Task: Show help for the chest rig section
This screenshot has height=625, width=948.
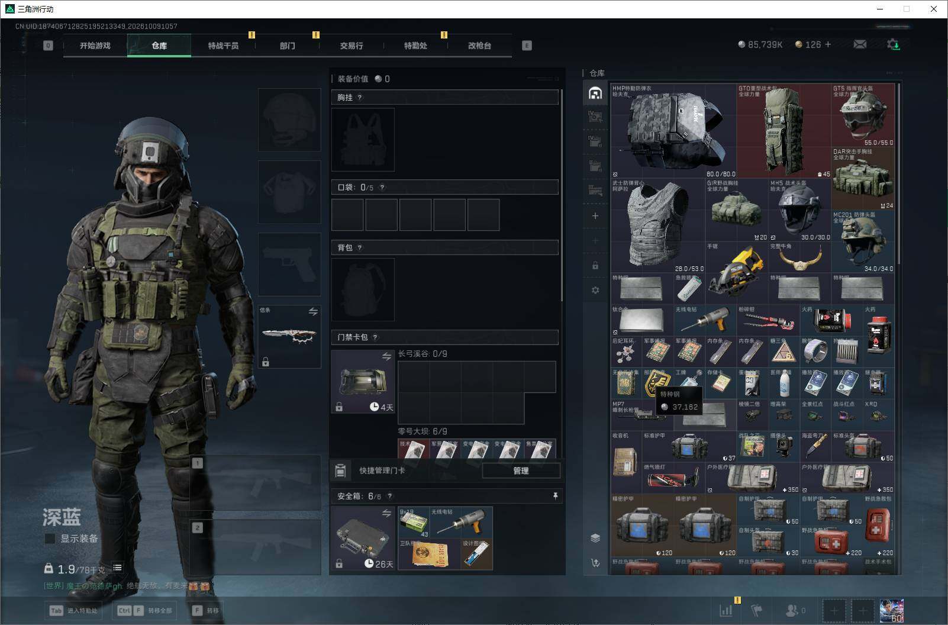Action: pos(360,98)
